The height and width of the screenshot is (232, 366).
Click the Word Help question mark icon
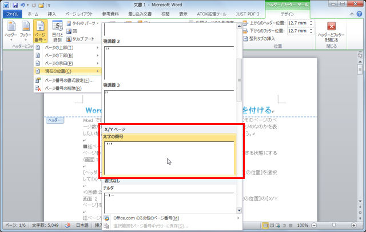coord(359,14)
